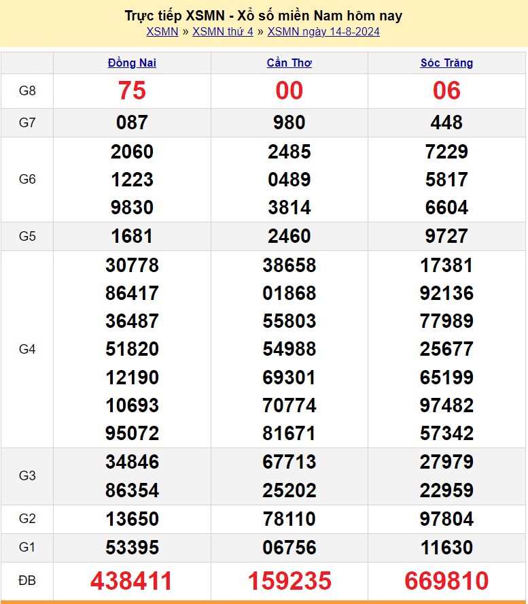Select Đồng Nai first prize 53395
Image resolution: width=528 pixels, height=604 pixels.
pos(132,548)
